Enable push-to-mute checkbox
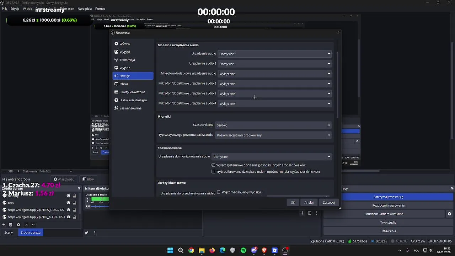Screen dimensions: 455x256 pyautogui.click(x=219, y=192)
